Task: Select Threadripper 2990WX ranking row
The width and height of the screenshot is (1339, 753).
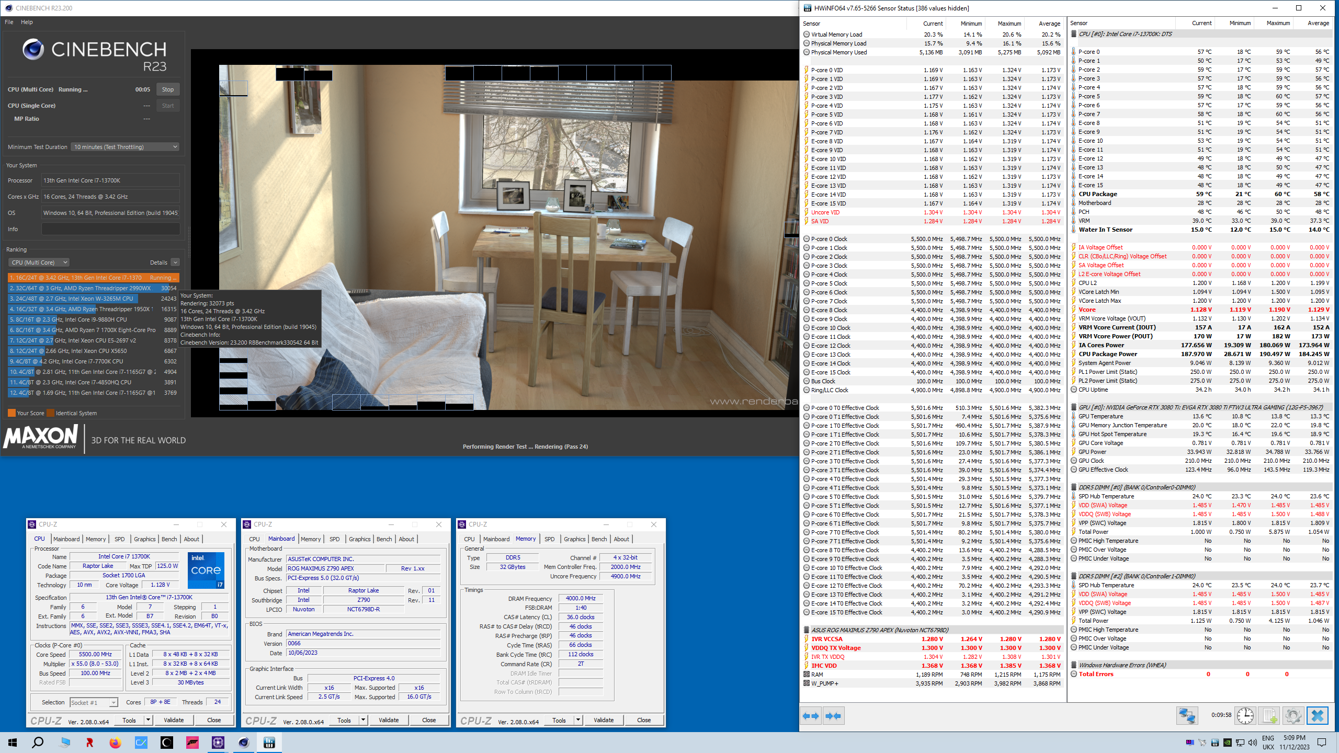Action: coord(94,288)
